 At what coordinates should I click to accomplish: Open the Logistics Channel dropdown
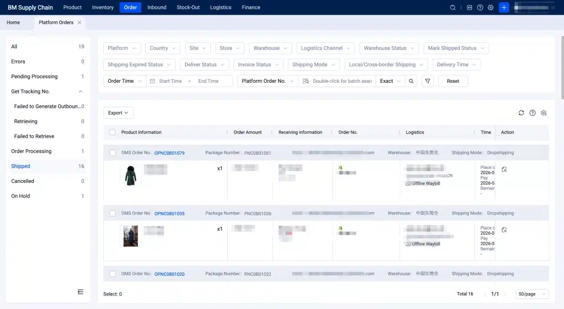pos(325,48)
